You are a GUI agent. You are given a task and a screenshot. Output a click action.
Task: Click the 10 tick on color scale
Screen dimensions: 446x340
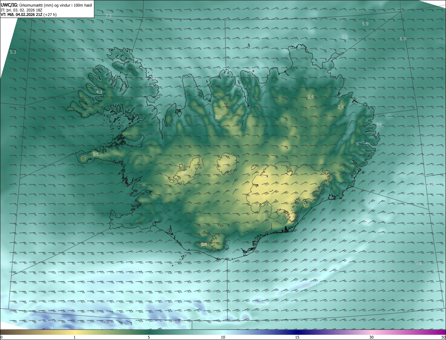[223, 337]
